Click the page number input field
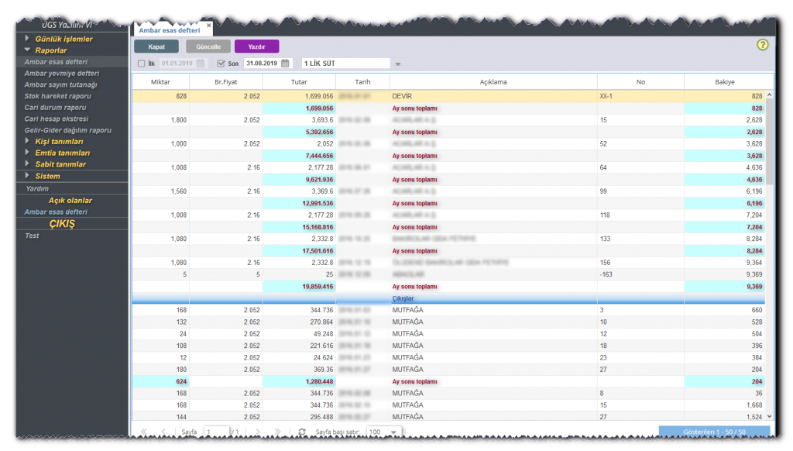 [217, 432]
